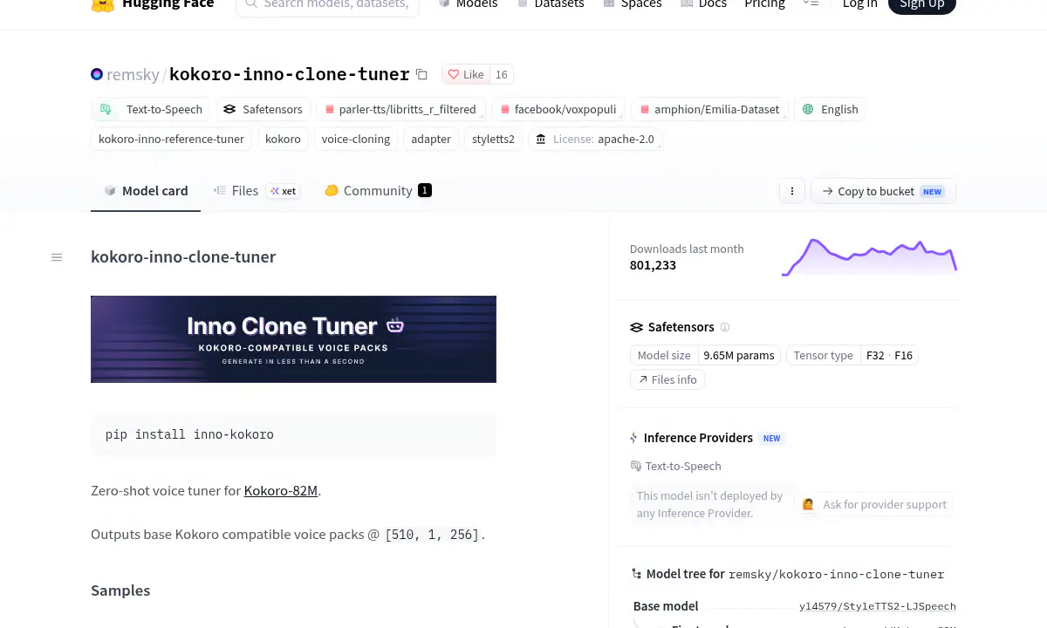Switch to the Files tab
Screen dimensions: 1047x628
click(256, 191)
